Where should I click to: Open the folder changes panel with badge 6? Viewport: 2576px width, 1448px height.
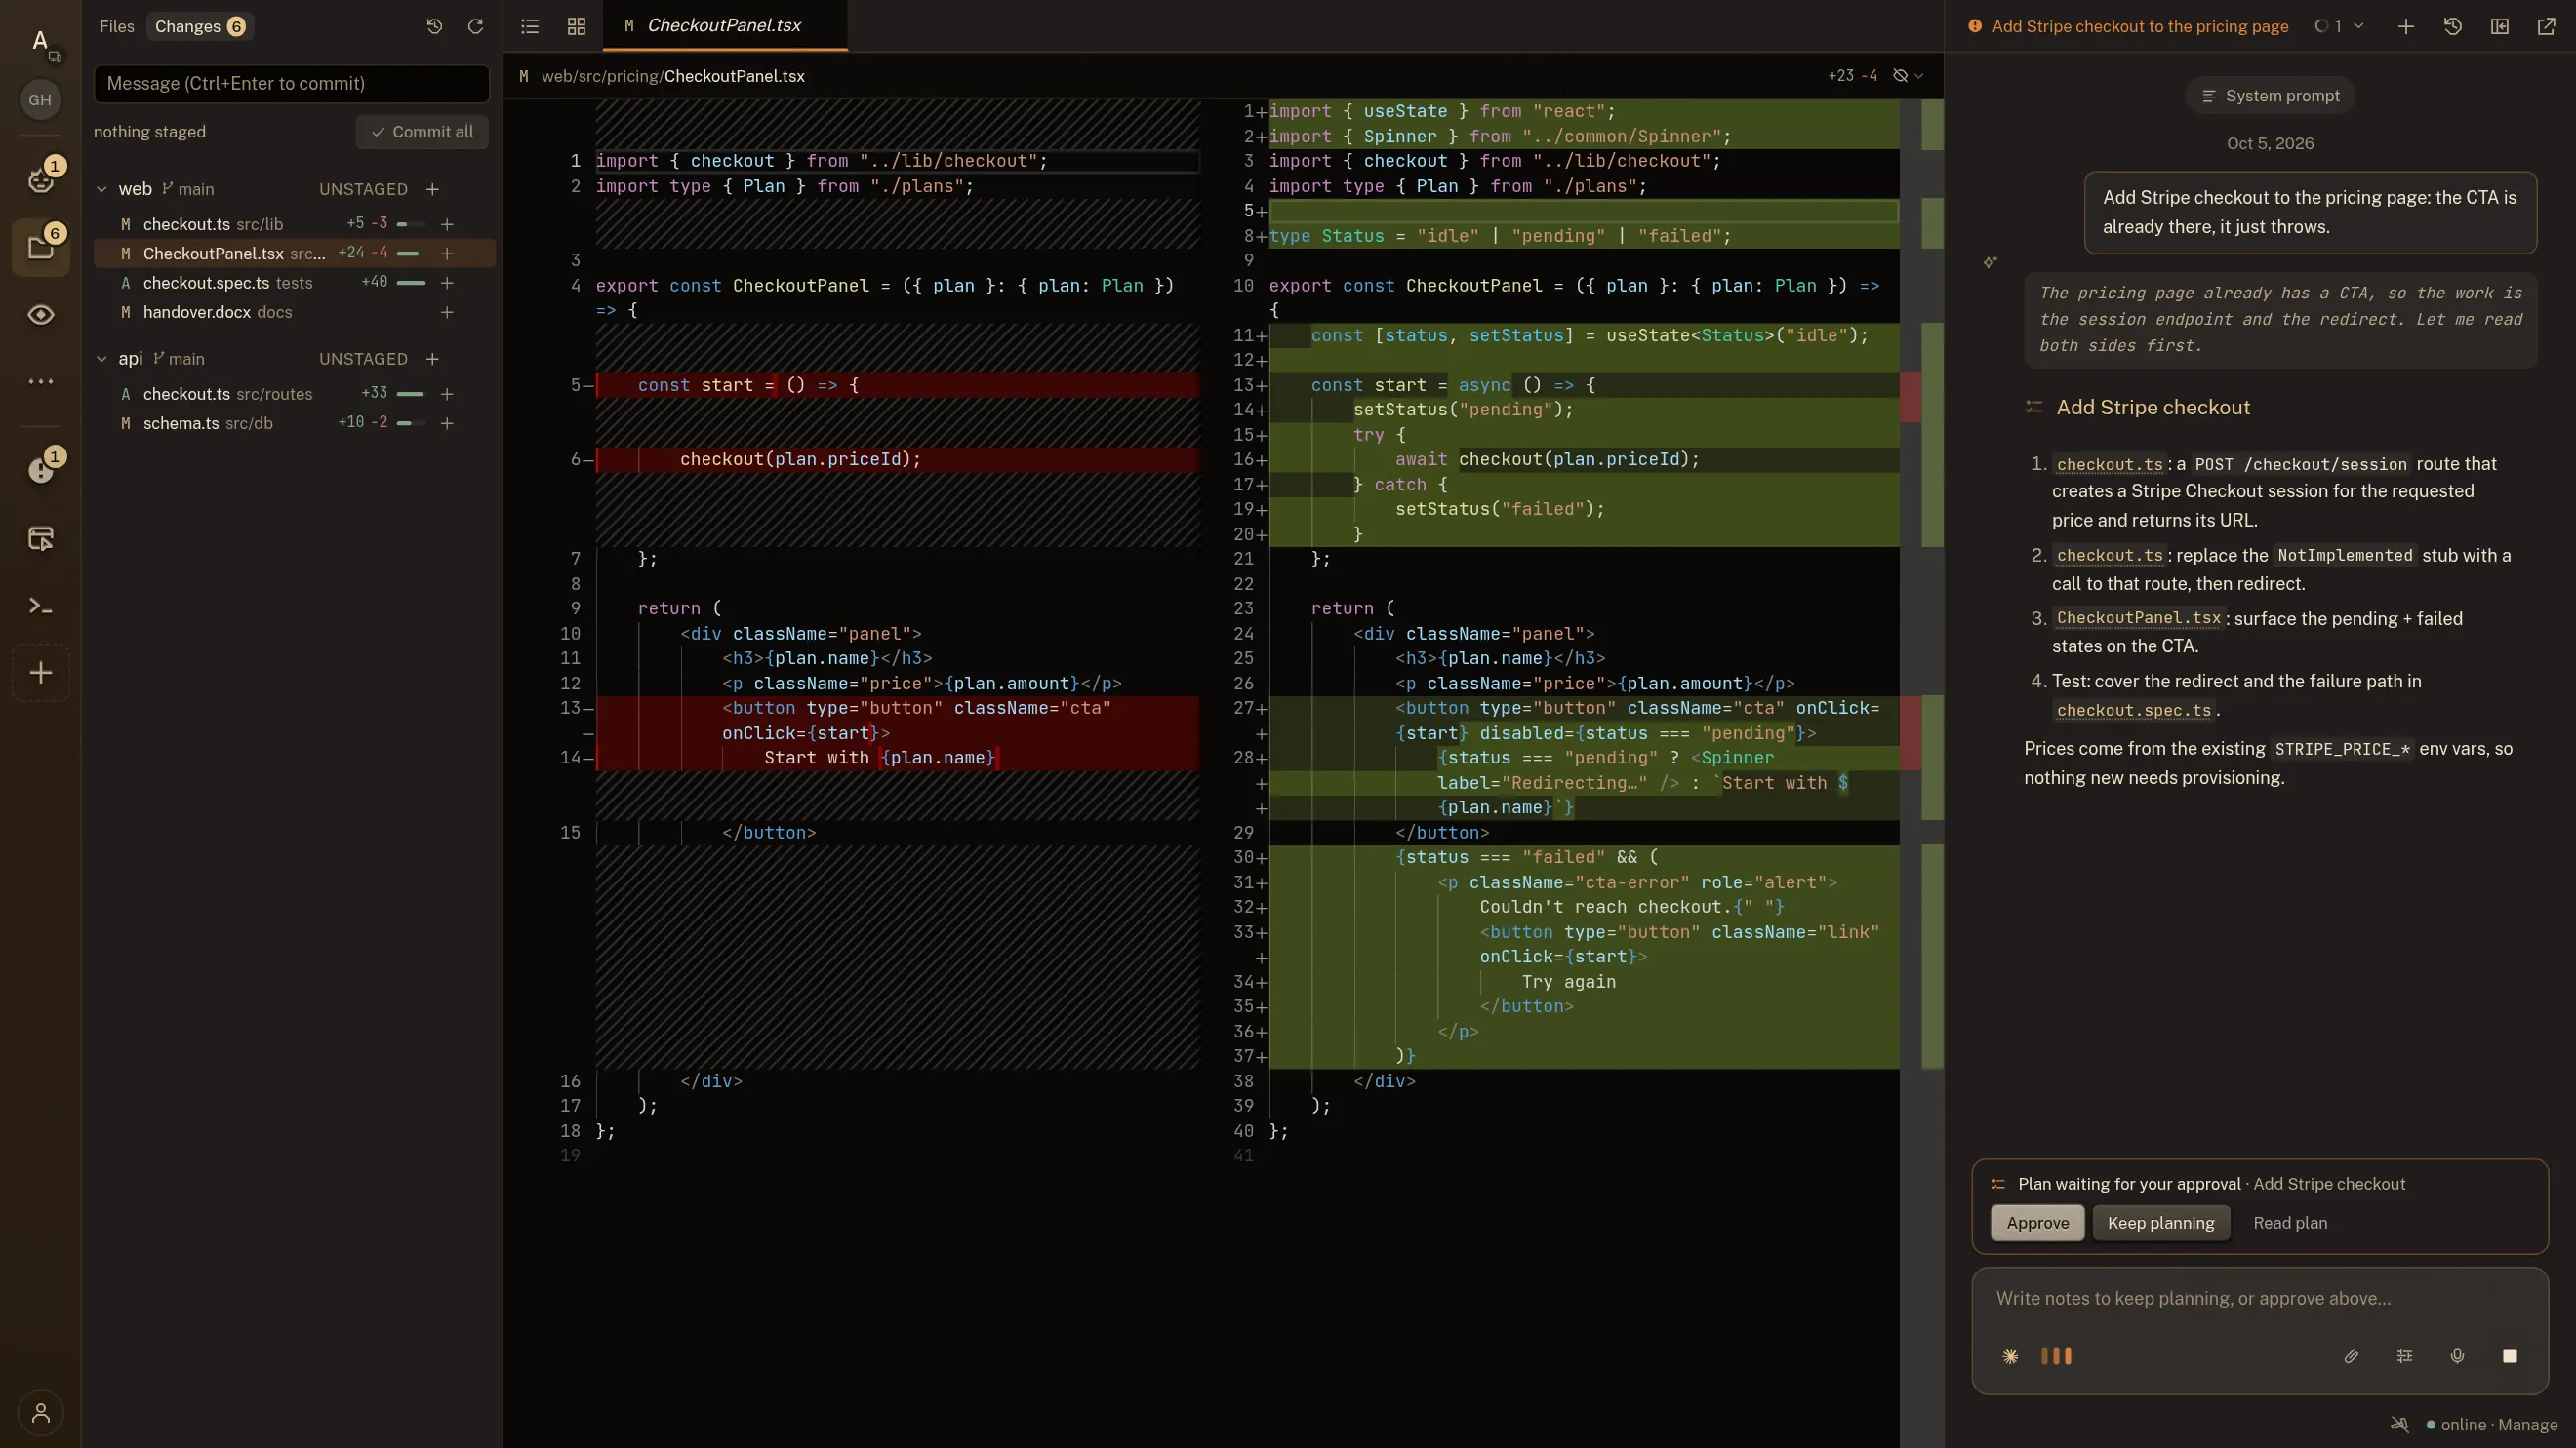[41, 247]
